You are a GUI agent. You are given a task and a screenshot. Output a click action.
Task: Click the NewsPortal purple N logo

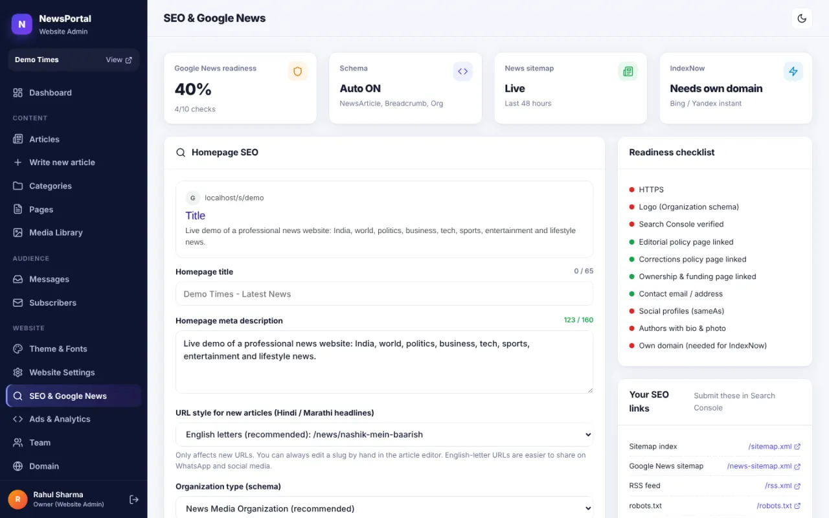[x=22, y=25]
